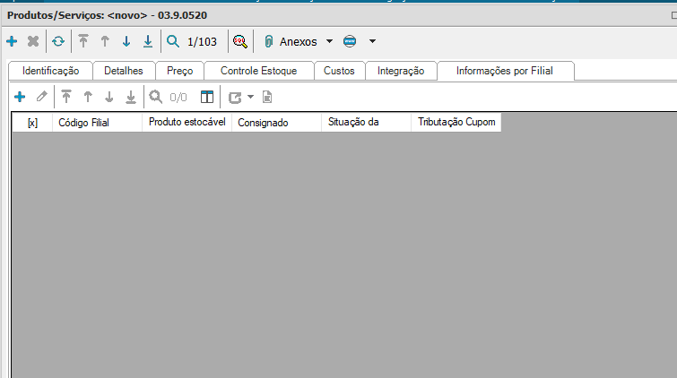Select the Integração tab
Screen dimensions: 677x378
pos(401,71)
